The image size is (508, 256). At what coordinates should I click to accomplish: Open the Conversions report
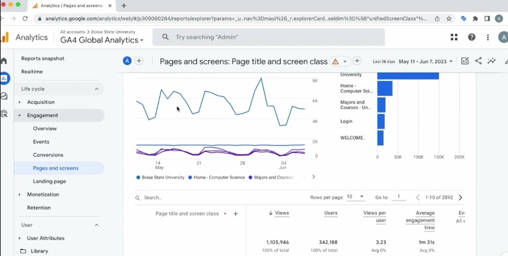[x=48, y=155]
